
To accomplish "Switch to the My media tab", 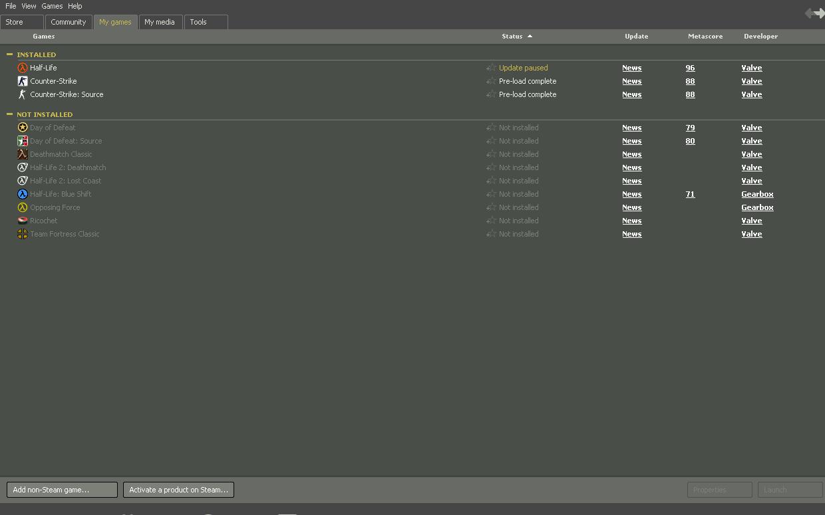I will click(x=160, y=22).
